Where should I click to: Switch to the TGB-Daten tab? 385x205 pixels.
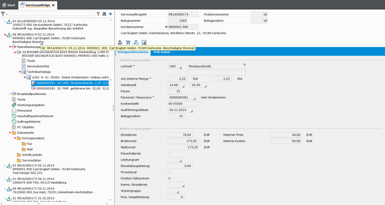(x=162, y=52)
